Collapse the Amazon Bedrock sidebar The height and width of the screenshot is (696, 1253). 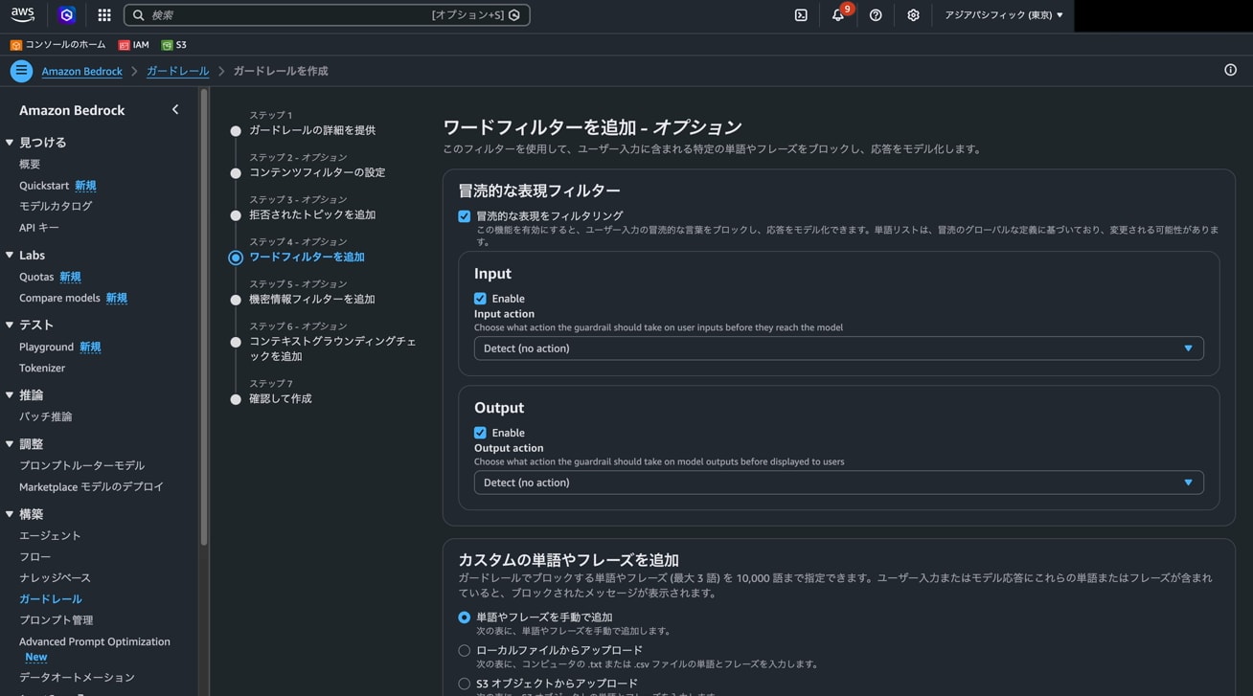coord(175,110)
